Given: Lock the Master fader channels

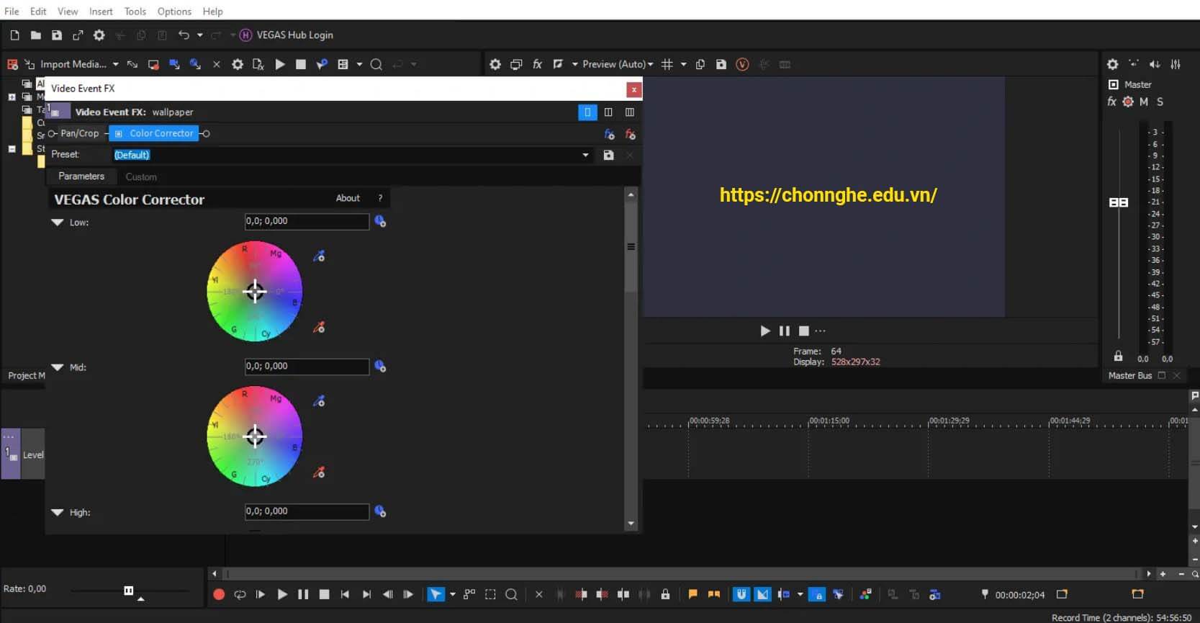Looking at the screenshot, I should [1118, 356].
